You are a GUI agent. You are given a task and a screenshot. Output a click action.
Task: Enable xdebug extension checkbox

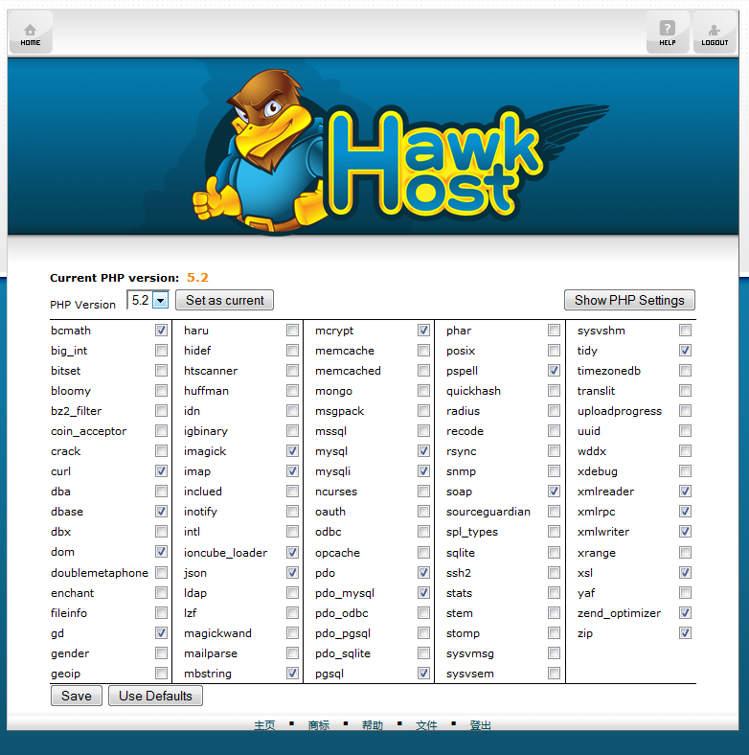tap(686, 470)
